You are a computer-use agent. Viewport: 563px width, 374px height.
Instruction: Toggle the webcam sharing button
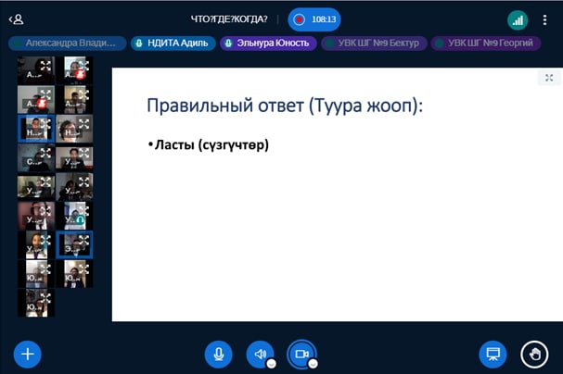coord(301,354)
